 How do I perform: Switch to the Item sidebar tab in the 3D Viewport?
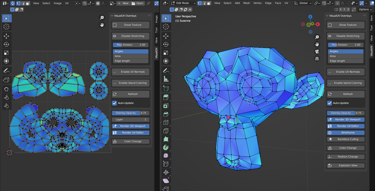coord(371,18)
